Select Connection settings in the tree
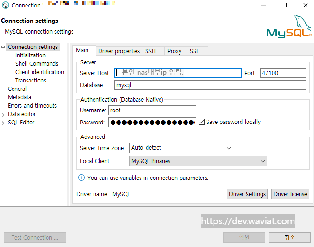Viewport: 314px width, 247px height. pos(33,47)
